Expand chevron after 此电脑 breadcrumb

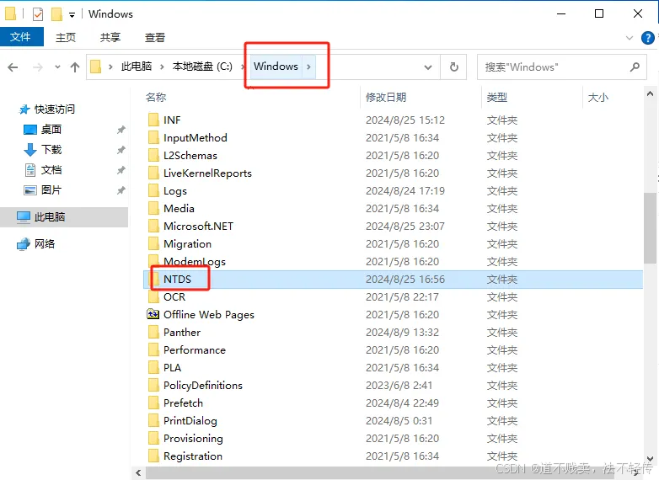pyautogui.click(x=162, y=67)
